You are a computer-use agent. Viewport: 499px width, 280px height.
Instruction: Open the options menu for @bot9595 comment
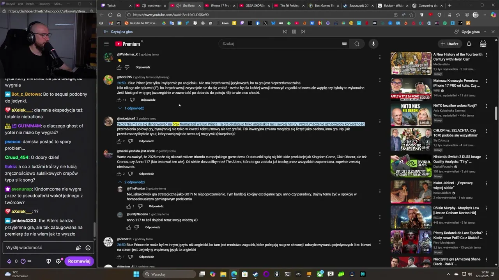380,80
